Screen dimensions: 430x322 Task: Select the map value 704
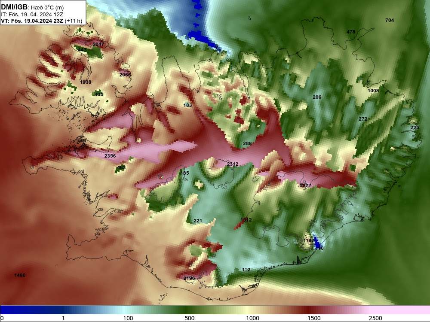tap(390, 20)
